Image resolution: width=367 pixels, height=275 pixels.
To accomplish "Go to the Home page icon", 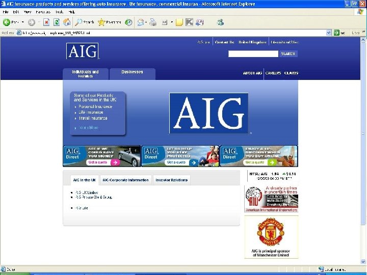I will click(67, 22).
